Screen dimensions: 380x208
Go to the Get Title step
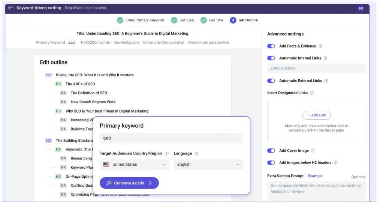click(212, 20)
